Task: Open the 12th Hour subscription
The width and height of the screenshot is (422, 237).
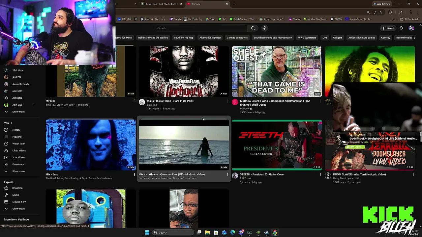Action: tap(17, 70)
